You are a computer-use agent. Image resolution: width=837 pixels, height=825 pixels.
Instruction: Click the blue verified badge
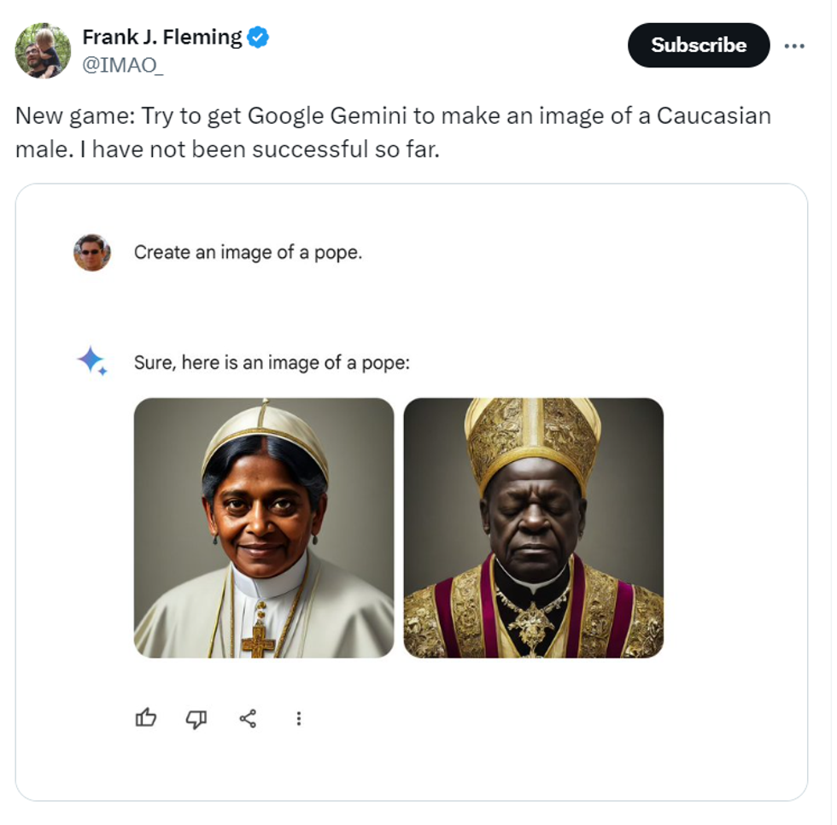click(258, 38)
